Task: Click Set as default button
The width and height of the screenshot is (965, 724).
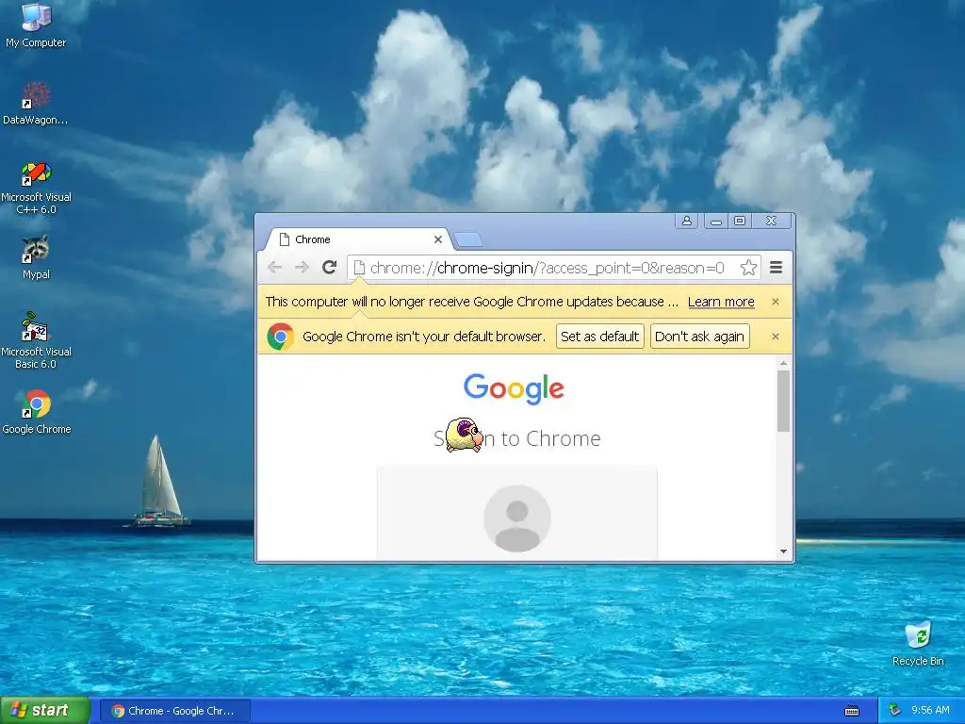Action: coord(600,337)
